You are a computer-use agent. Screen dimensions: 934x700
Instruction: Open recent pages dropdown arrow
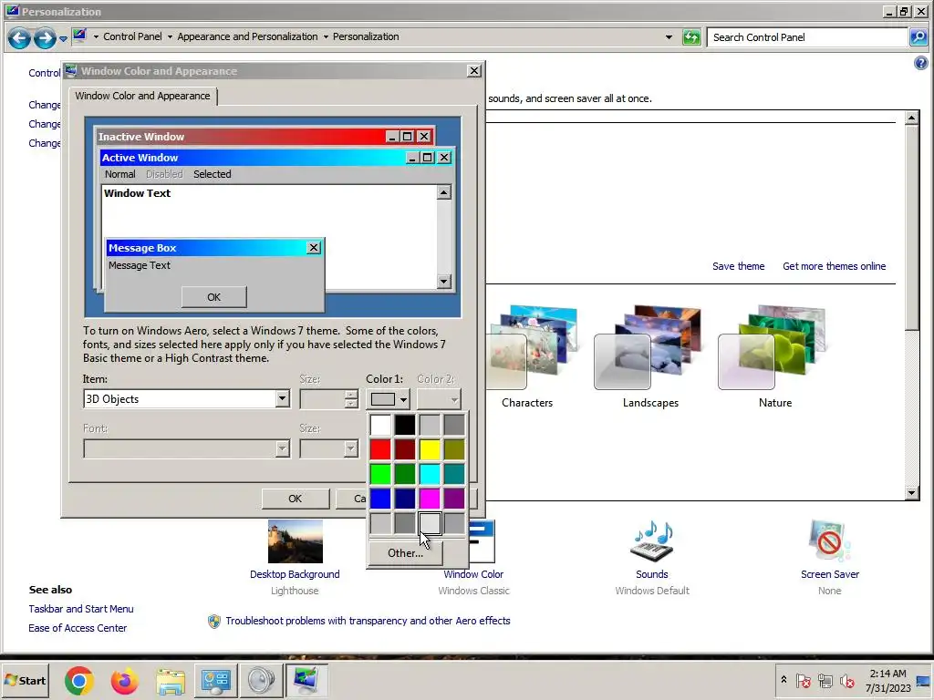(x=63, y=38)
